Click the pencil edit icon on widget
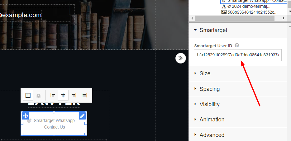 [82, 116]
